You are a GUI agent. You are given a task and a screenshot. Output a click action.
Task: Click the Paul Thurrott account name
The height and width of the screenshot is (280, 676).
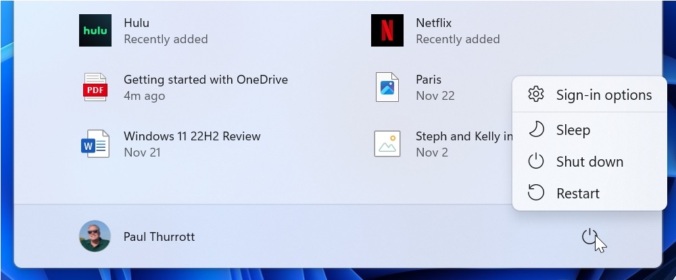coord(159,237)
